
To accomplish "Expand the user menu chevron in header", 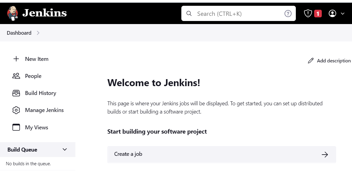I will tap(343, 14).
